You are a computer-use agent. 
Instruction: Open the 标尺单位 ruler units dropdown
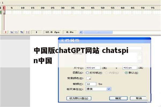tap(98, 89)
